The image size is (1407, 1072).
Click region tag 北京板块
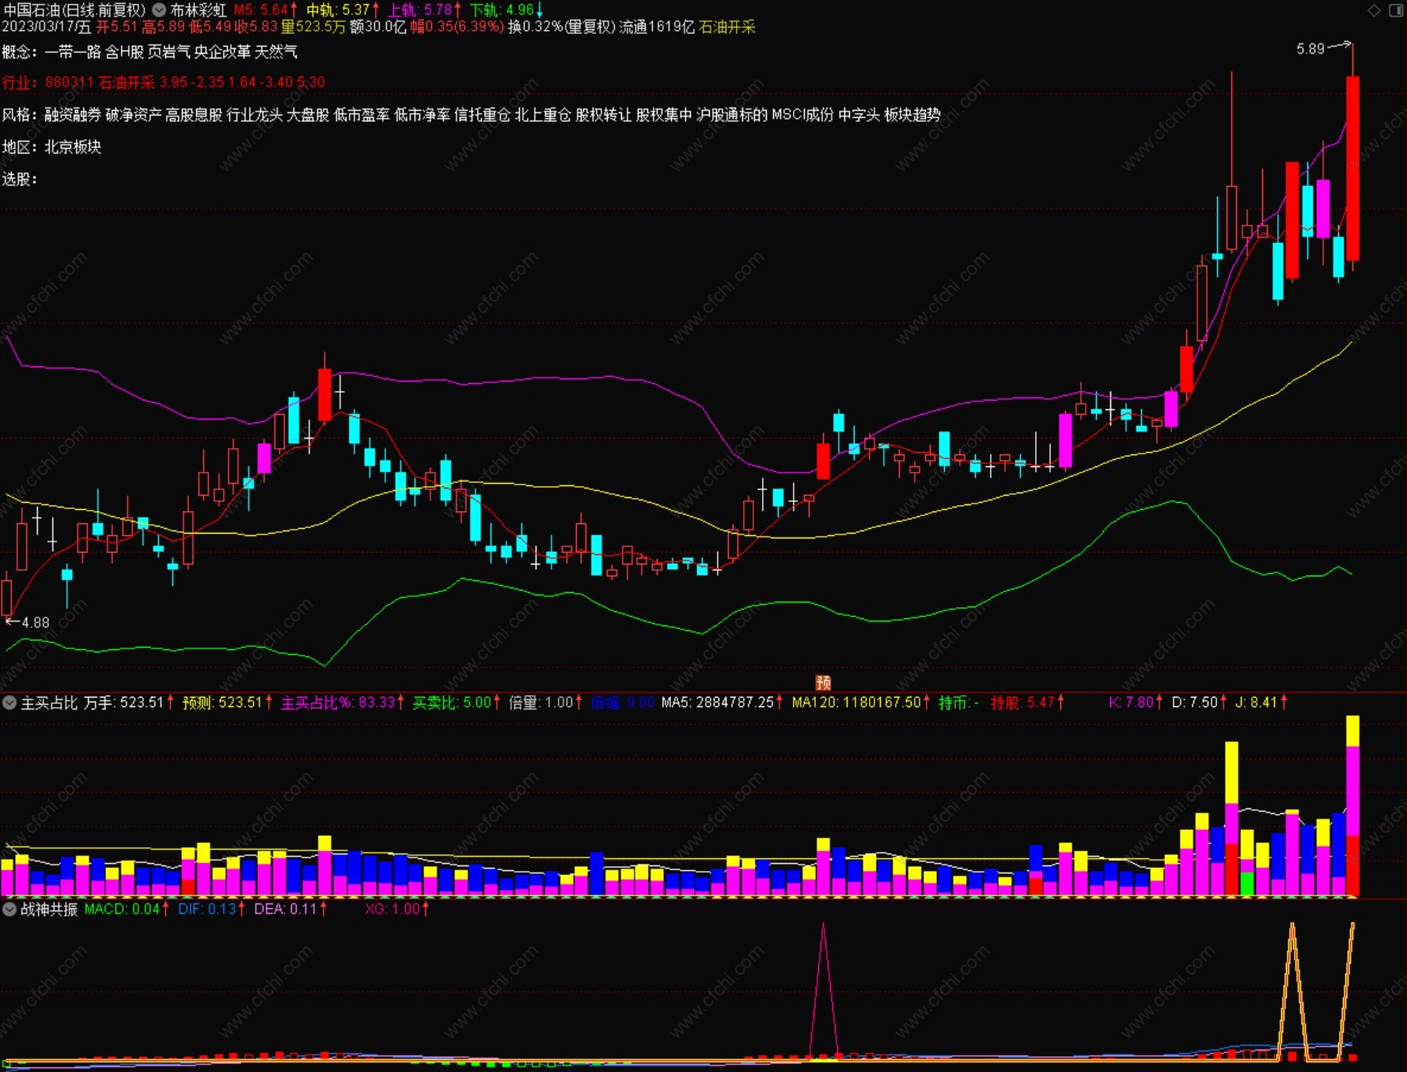coord(73,147)
